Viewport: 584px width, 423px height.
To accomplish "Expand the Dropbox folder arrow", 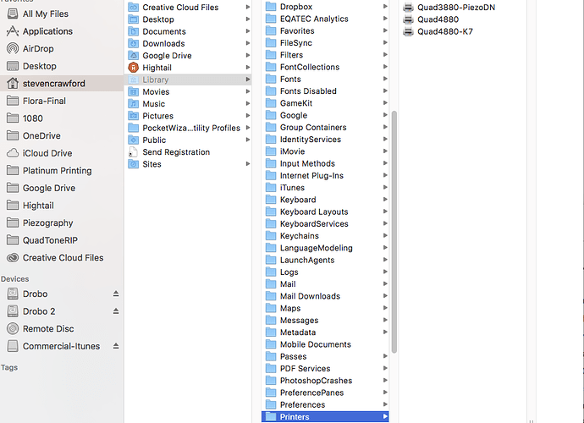I will point(385,7).
